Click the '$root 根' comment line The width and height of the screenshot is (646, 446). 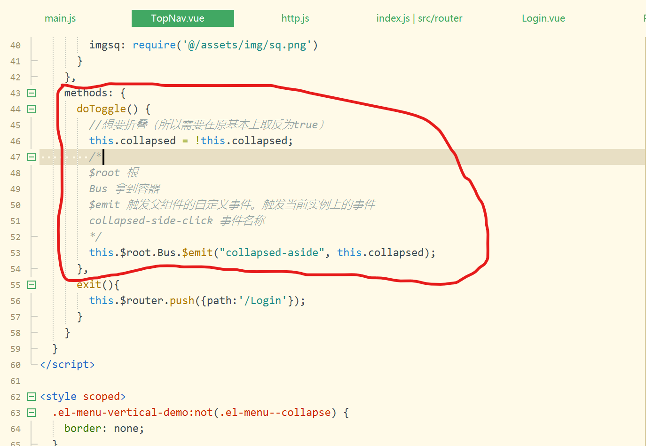click(114, 173)
